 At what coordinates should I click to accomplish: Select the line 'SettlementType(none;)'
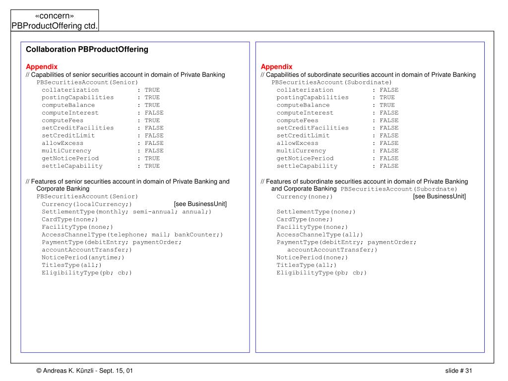point(316,212)
